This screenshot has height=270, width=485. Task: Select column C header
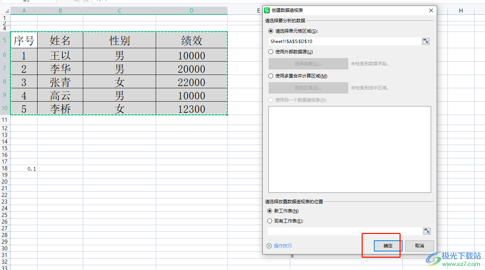pyautogui.click(x=119, y=11)
